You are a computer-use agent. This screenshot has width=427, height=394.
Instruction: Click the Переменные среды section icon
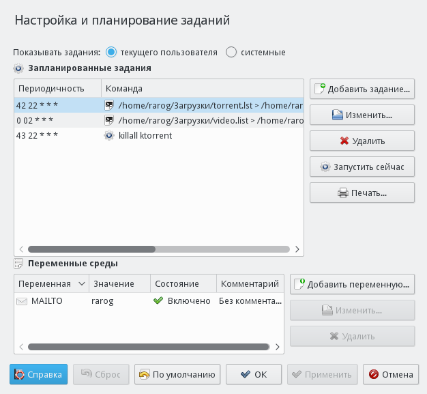coord(18,264)
